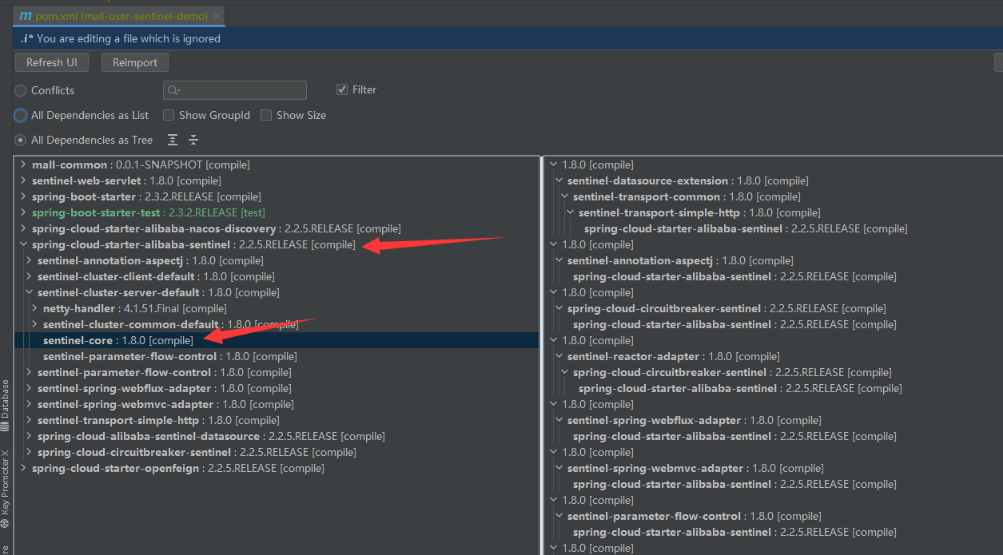Viewport: 1003px width, 555px height.
Task: Select sentinel-transport-simple-http in right tree
Action: (x=699, y=212)
